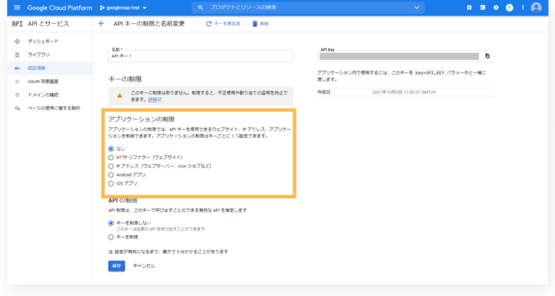The width and height of the screenshot is (555, 296).
Task: Open the gift icon in the header
Action: pyautogui.click(x=468, y=7)
